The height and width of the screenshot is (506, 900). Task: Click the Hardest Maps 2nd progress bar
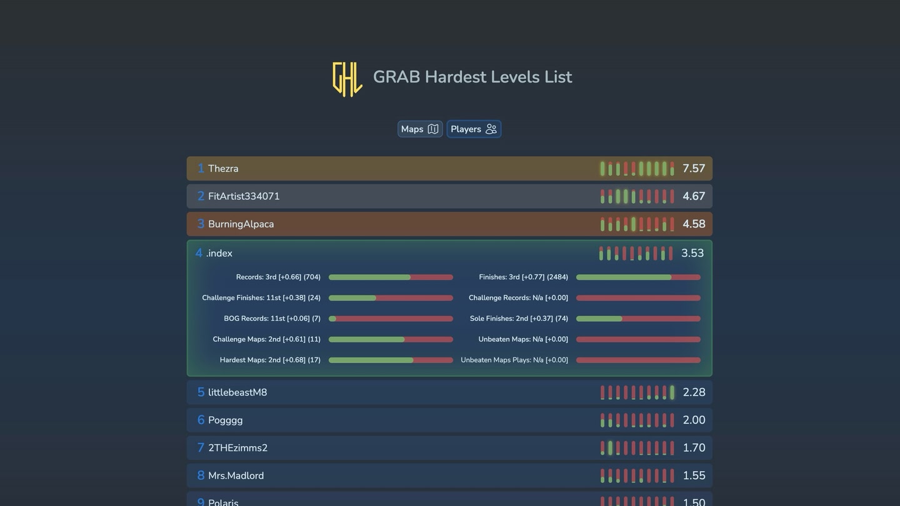tap(391, 360)
